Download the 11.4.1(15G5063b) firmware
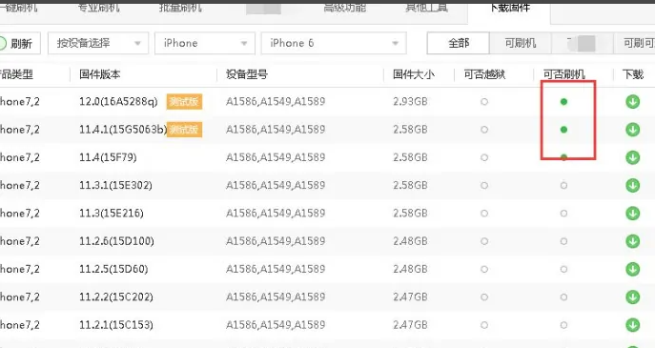 (x=633, y=130)
